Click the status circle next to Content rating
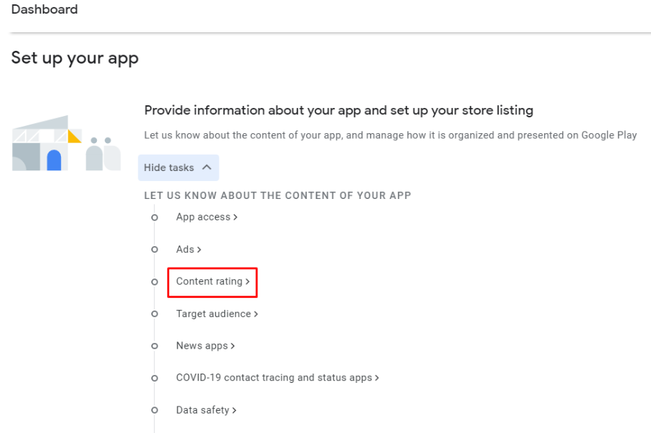This screenshot has width=651, height=433. 154,282
